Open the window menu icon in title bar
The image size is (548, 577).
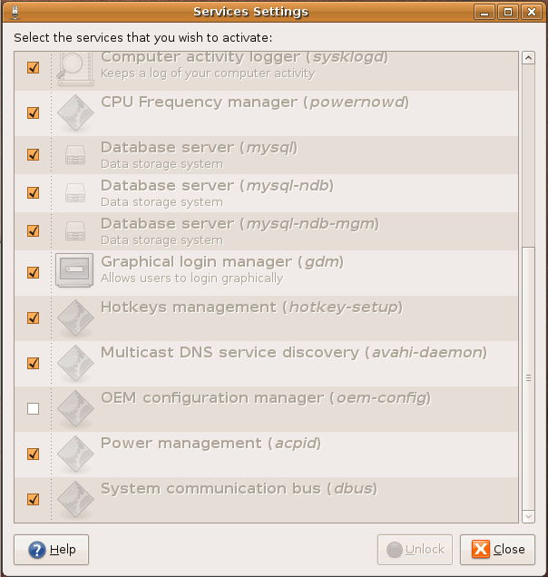pyautogui.click(x=13, y=12)
